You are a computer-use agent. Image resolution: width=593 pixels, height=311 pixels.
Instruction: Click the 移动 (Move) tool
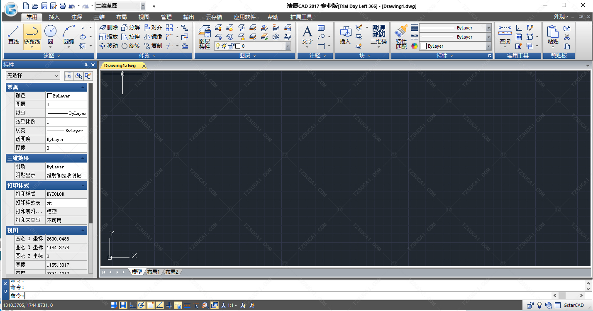click(108, 46)
